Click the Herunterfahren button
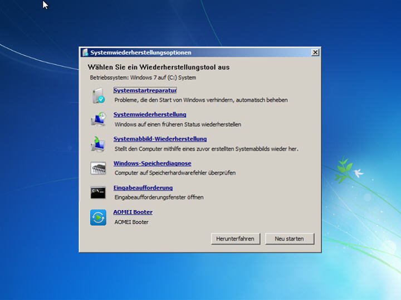 (235, 239)
